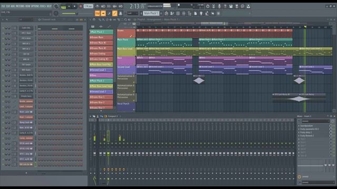Open the PATTERNS menu
Image resolution: width=337 pixels, height=189 pixels.
[20, 6]
